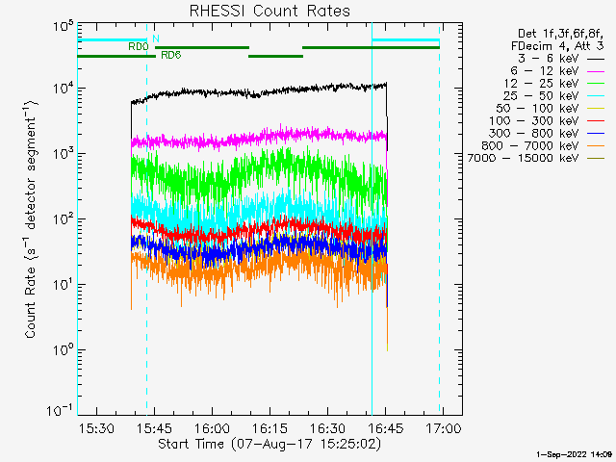Click the 10^4 y-axis tick label
Screen dimensions: 616x462
62,88
